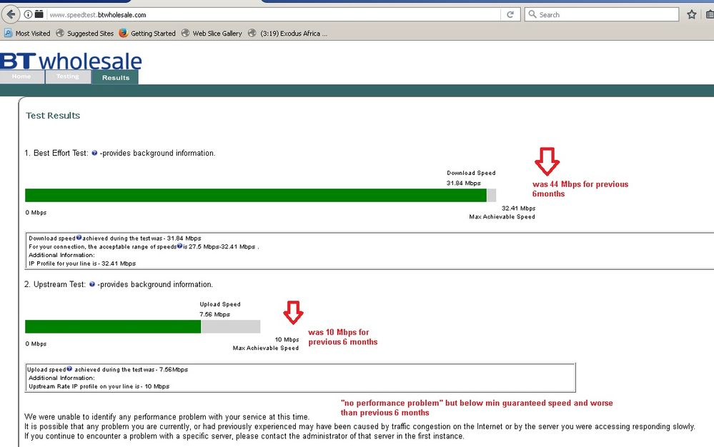Viewport: 714px width, 447px height.
Task: Click the green upload speed progress bar
Action: (x=113, y=326)
